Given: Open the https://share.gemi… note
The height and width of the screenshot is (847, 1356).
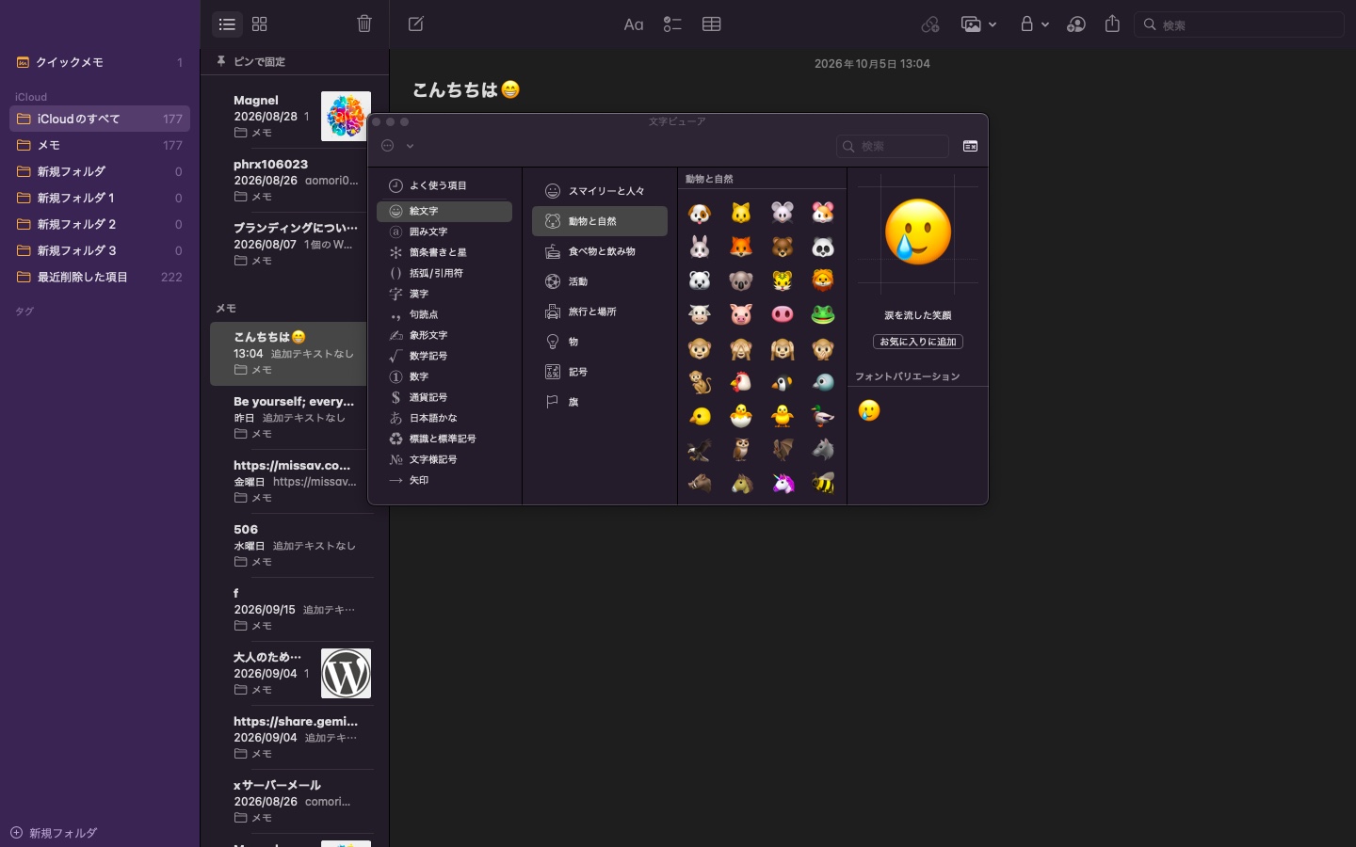Looking at the screenshot, I should pos(293,737).
